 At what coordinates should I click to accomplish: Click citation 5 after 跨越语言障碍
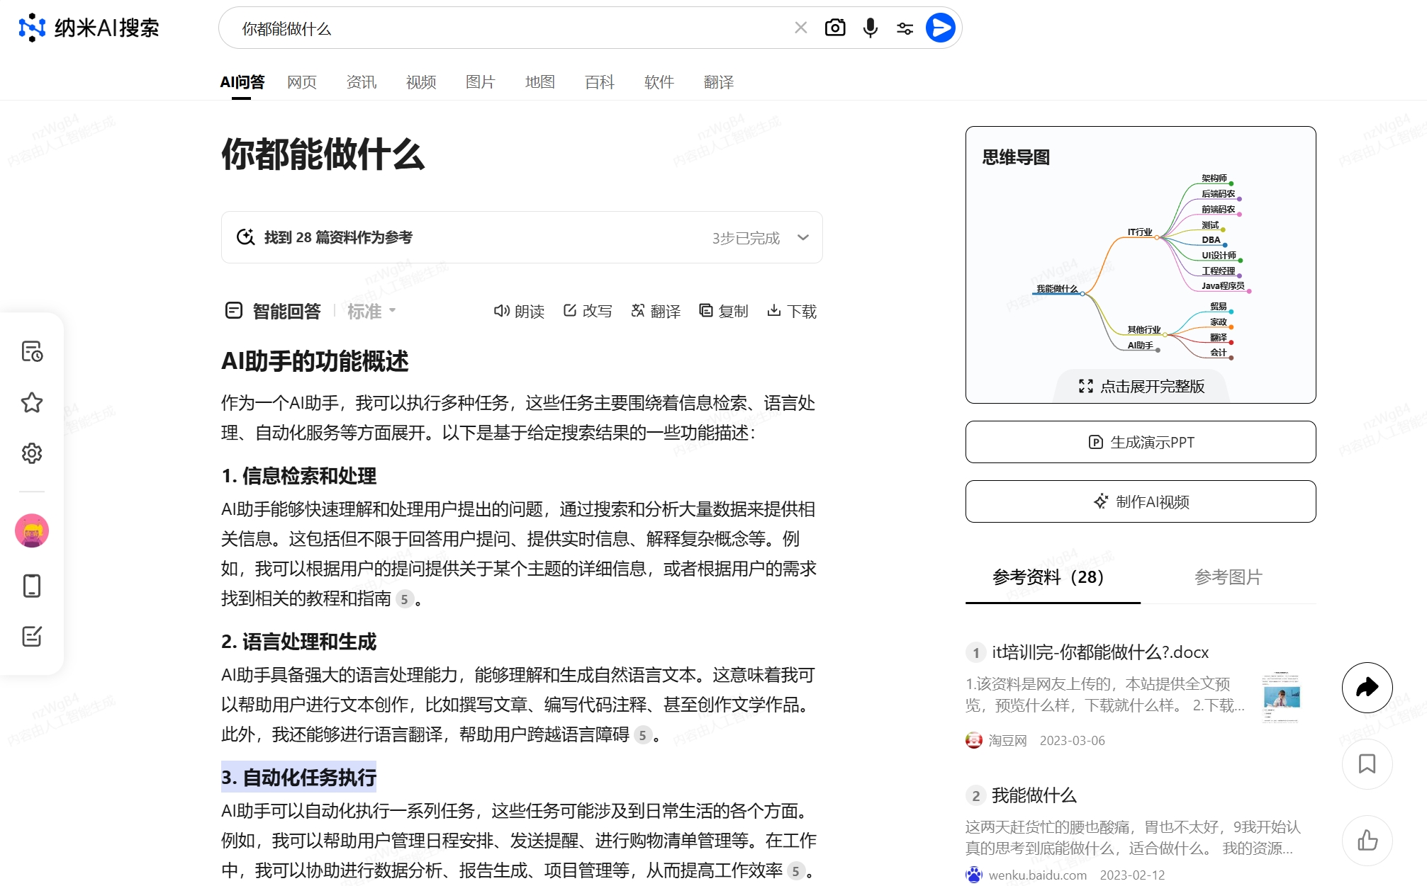[642, 735]
